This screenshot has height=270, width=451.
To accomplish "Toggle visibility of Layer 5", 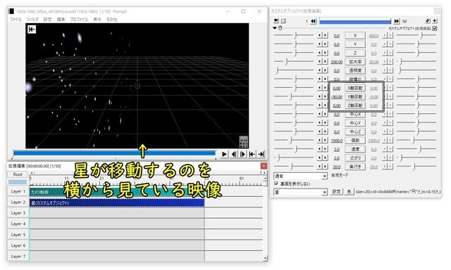I will pos(18,235).
